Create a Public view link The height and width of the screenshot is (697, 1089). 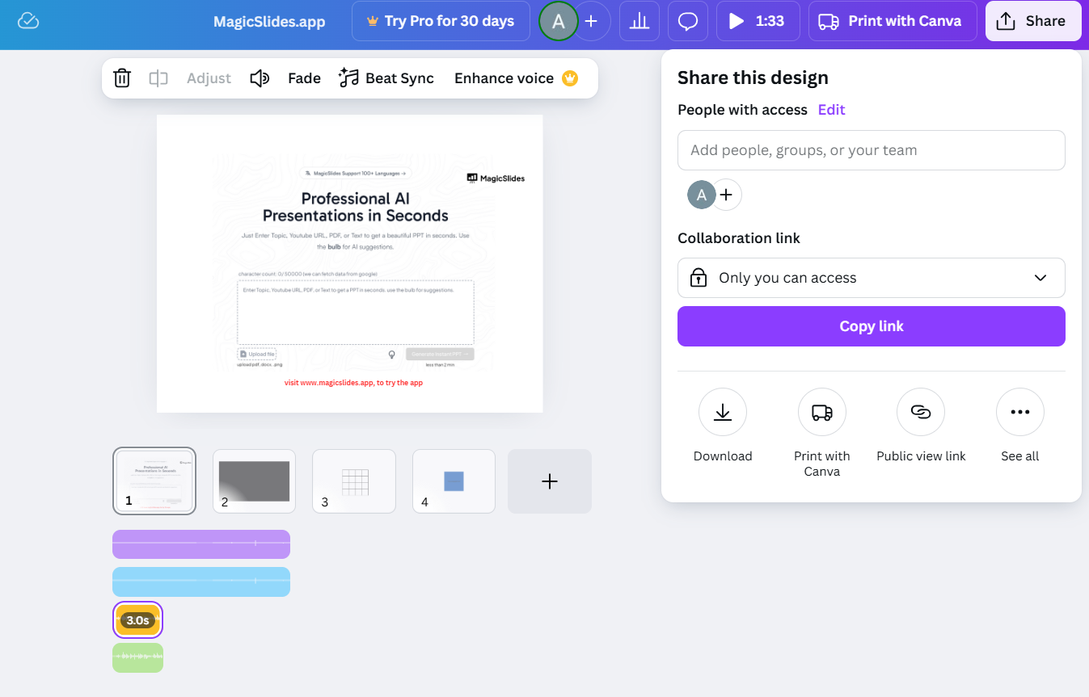[921, 412]
